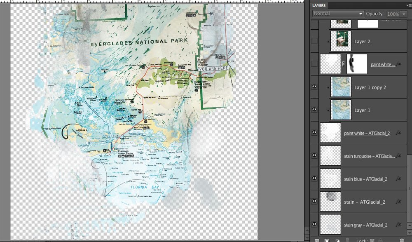This screenshot has width=412, height=242.
Task: Show the hidden masked paint white layer
Action: (314, 64)
